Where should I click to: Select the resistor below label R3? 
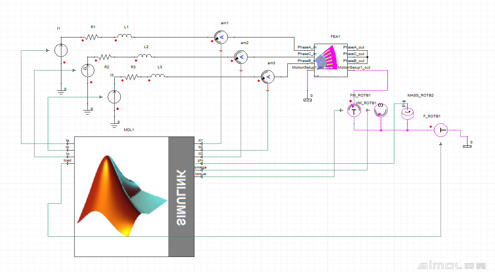131,77
